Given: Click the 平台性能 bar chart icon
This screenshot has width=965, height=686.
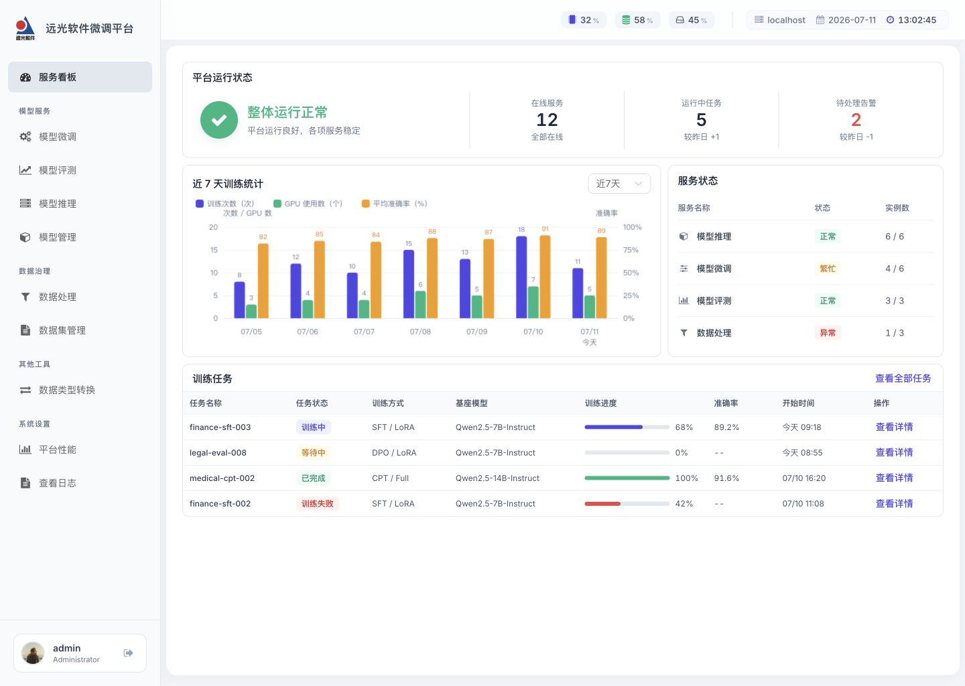Looking at the screenshot, I should pyautogui.click(x=25, y=450).
